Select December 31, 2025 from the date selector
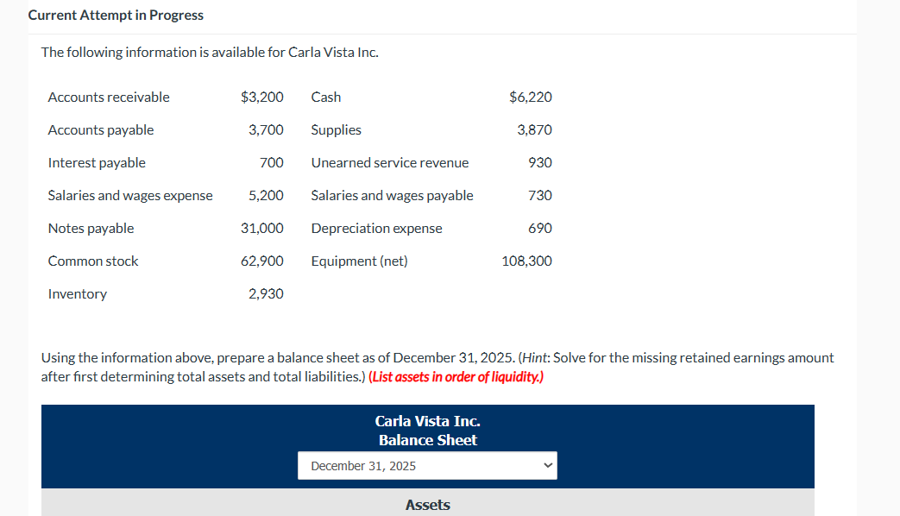The height and width of the screenshot is (516, 900). pyautogui.click(x=427, y=465)
